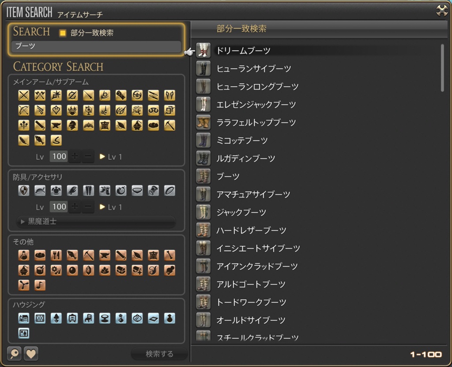The image size is (452, 367).
Task: Open the heart wishlist icon at bottom left
Action: click(x=31, y=353)
